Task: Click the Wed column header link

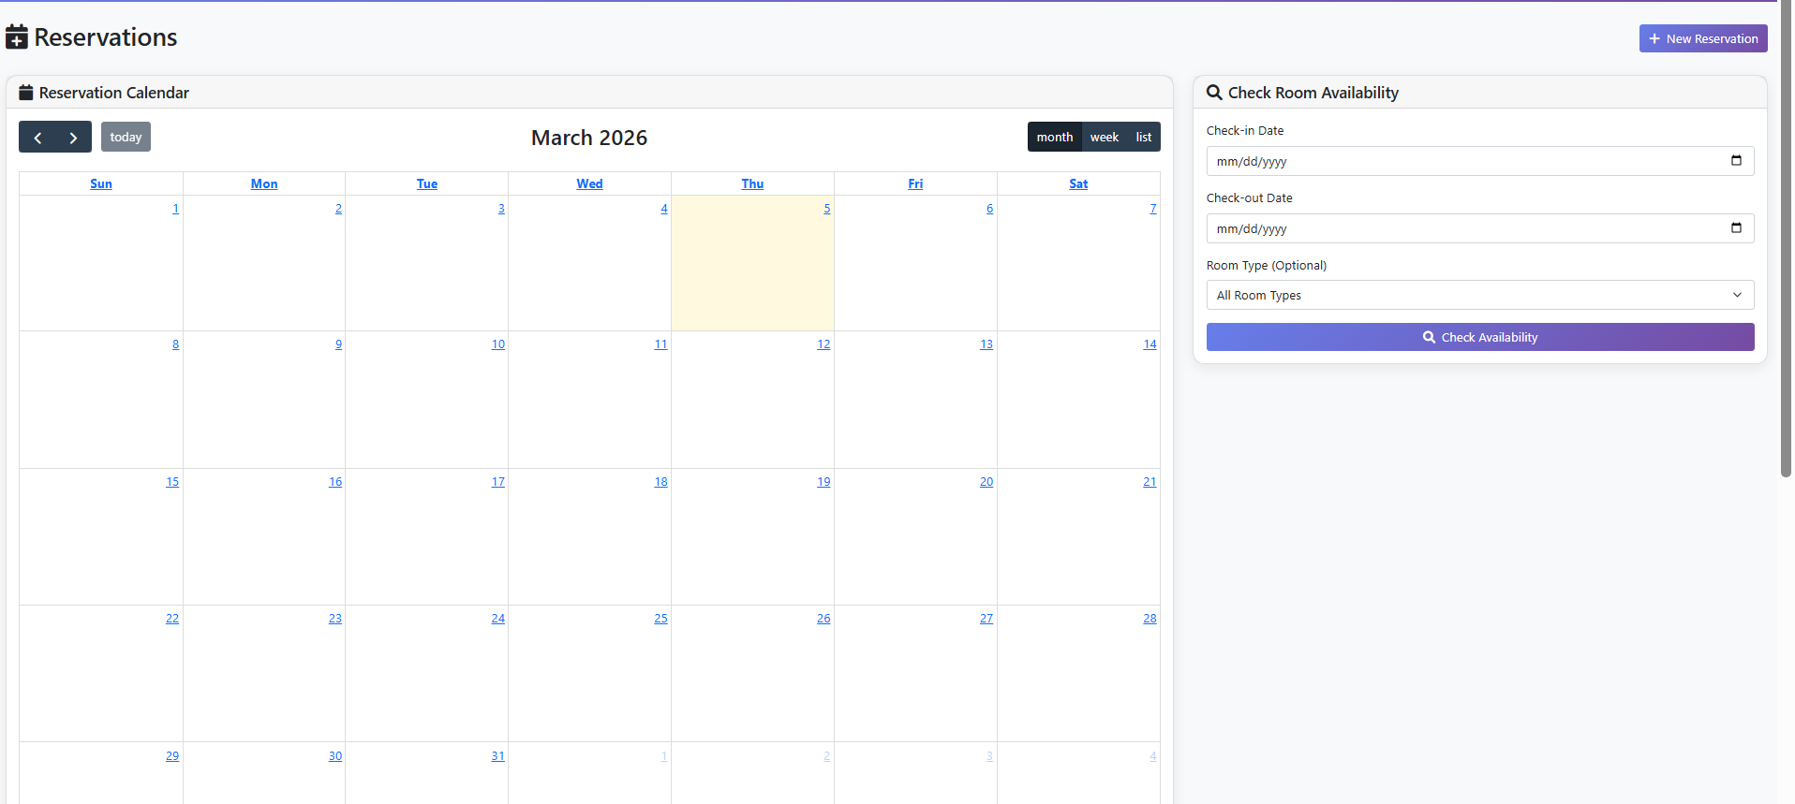Action: tap(589, 184)
